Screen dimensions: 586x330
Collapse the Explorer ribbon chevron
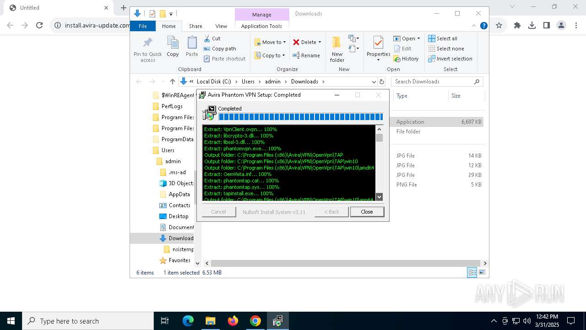click(x=474, y=26)
